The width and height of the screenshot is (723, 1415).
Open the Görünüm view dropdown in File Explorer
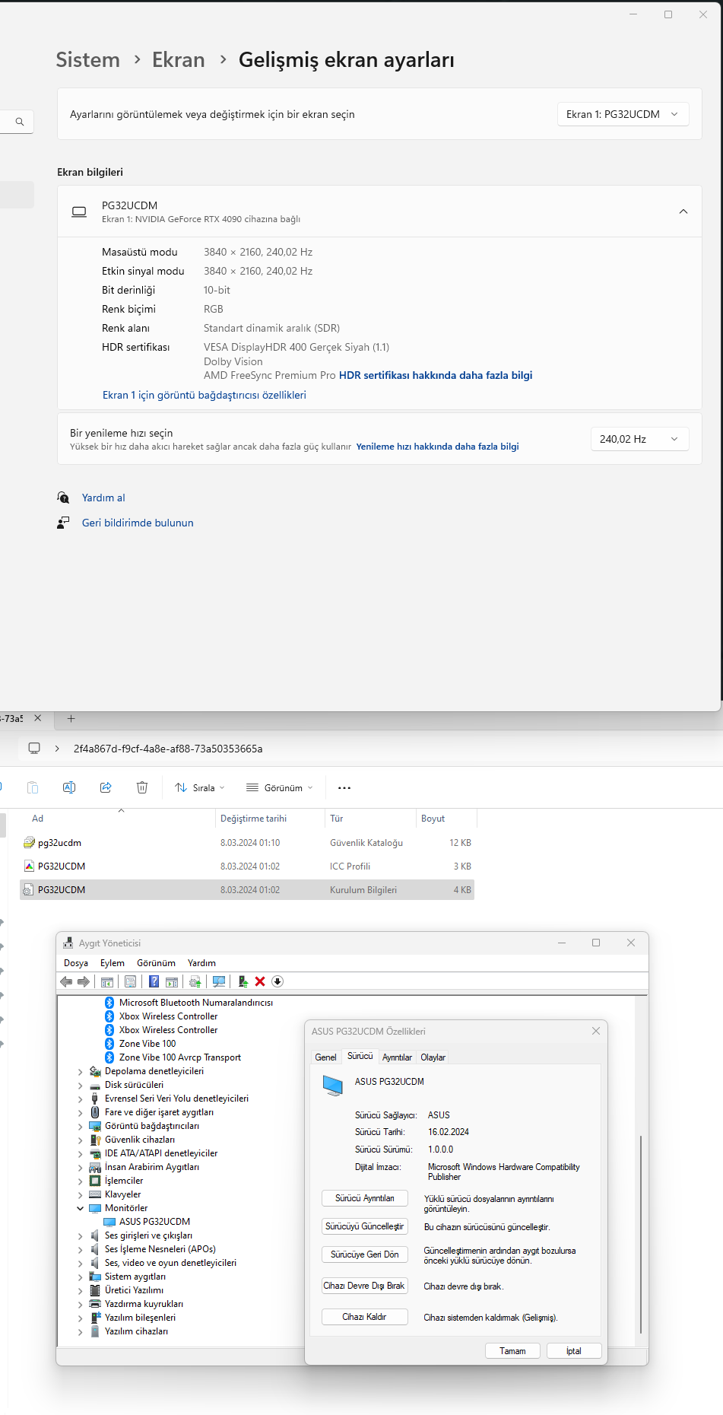(x=280, y=788)
